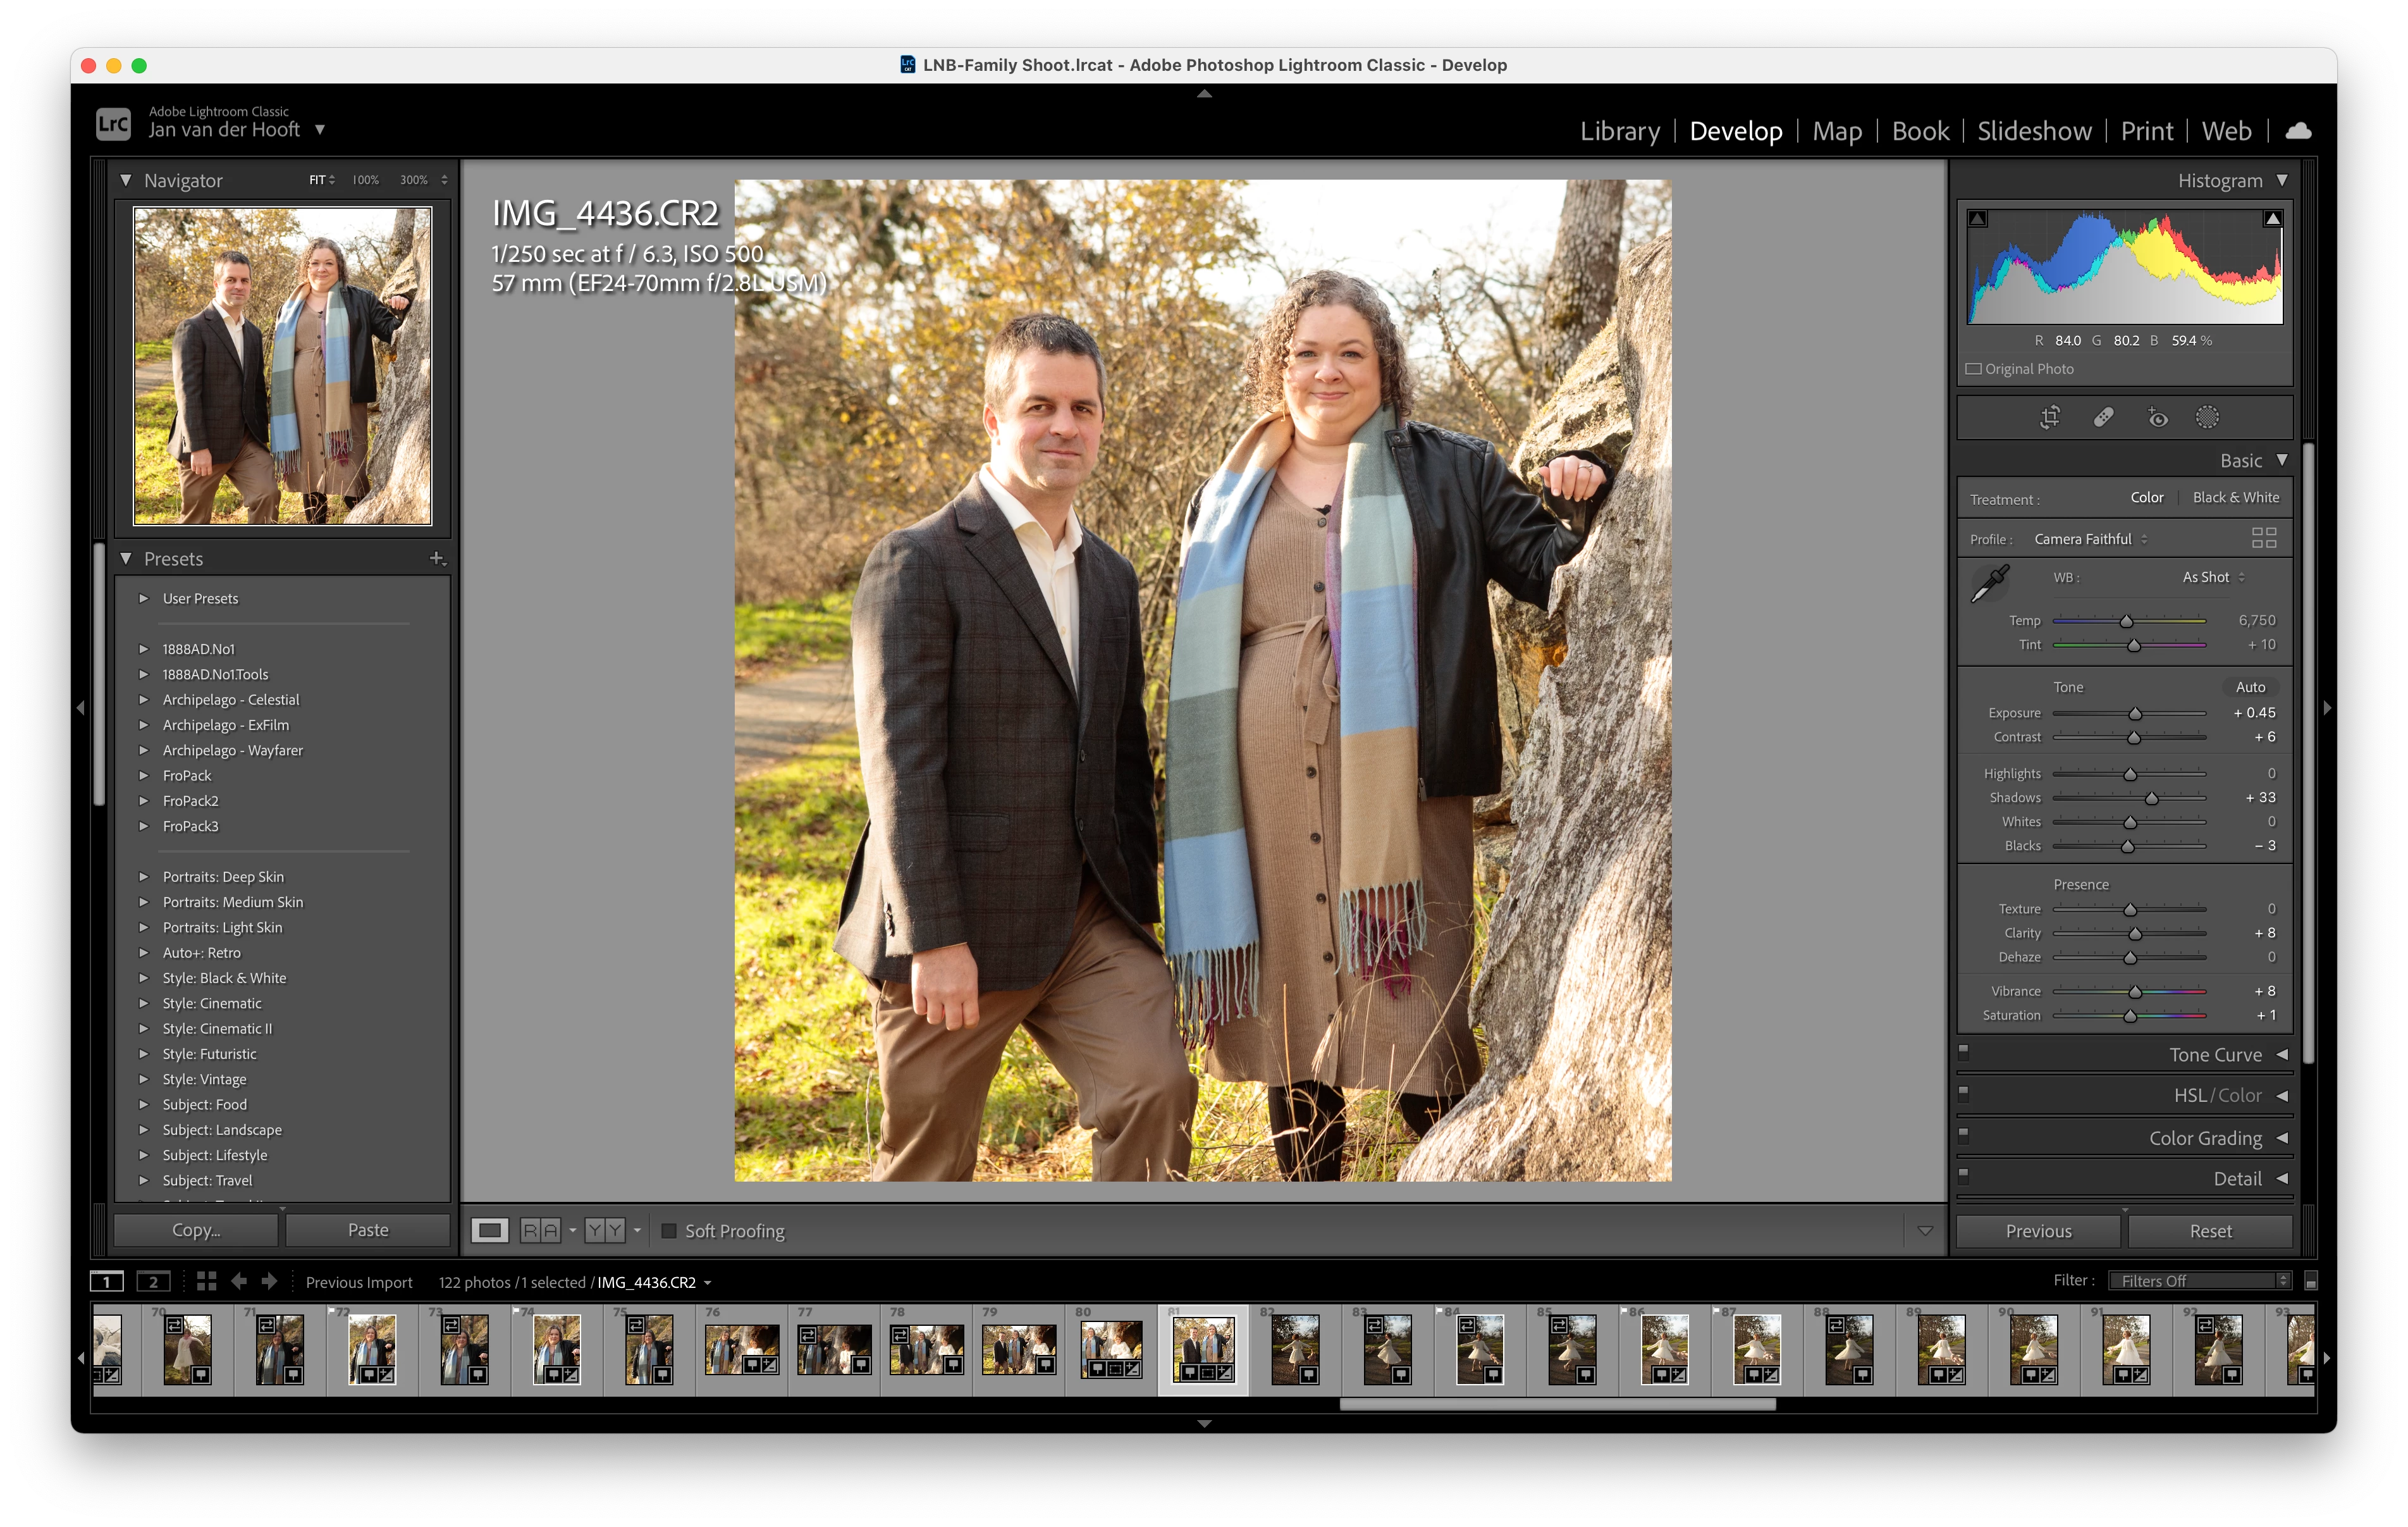Switch to Grid view in filmstrip bar
This screenshot has width=2408, height=1527.
click(206, 1281)
